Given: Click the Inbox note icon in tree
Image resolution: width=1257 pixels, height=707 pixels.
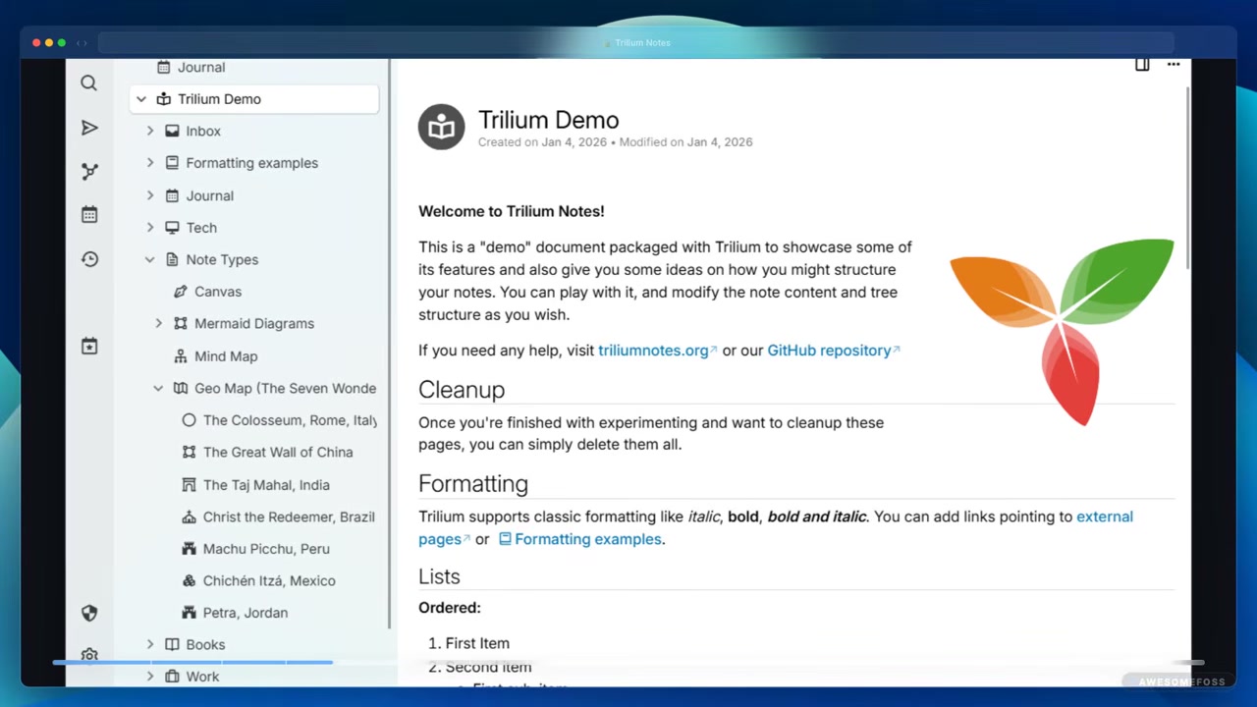Looking at the screenshot, I should click(172, 131).
